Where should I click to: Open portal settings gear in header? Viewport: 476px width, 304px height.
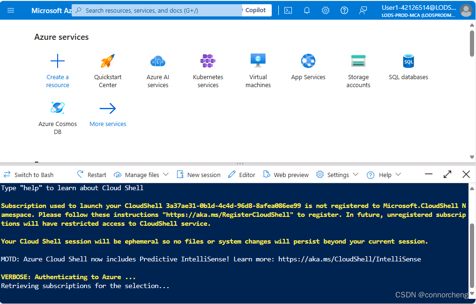[326, 10]
